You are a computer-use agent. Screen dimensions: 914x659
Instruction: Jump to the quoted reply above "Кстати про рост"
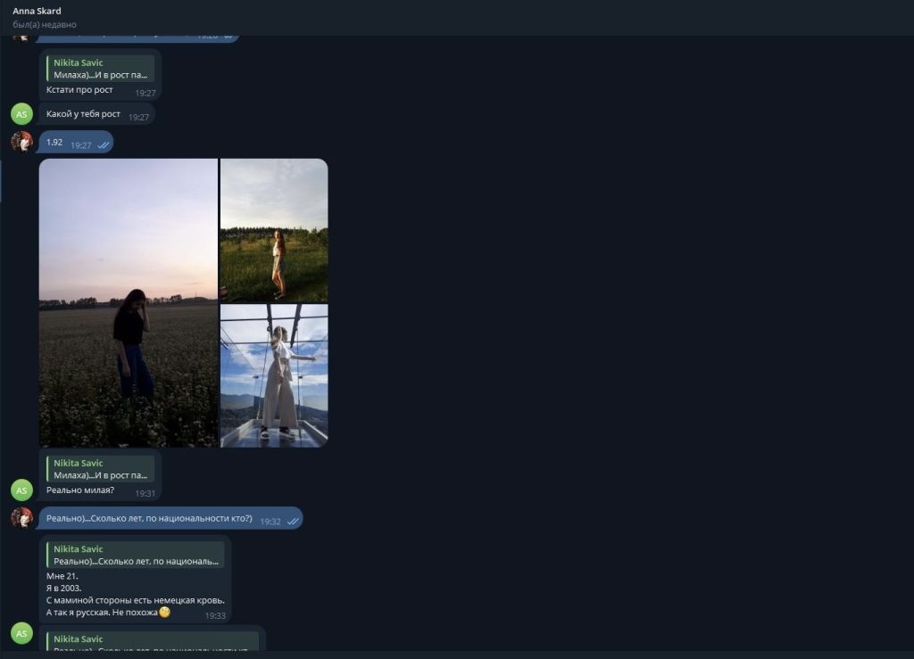[x=100, y=70]
